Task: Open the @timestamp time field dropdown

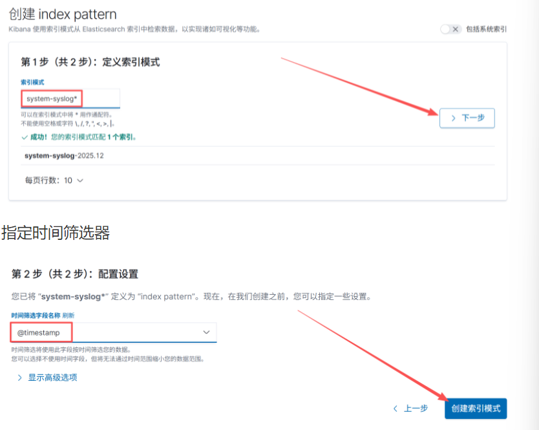Action: 113,332
